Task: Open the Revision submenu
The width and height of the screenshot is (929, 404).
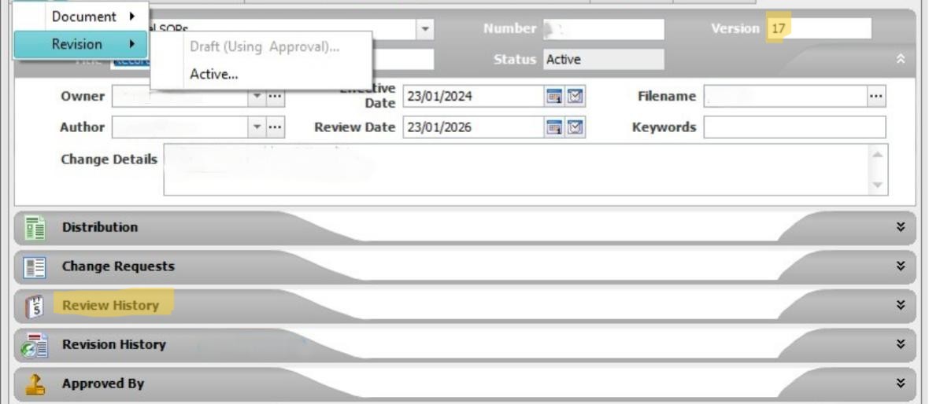Action: 80,44
